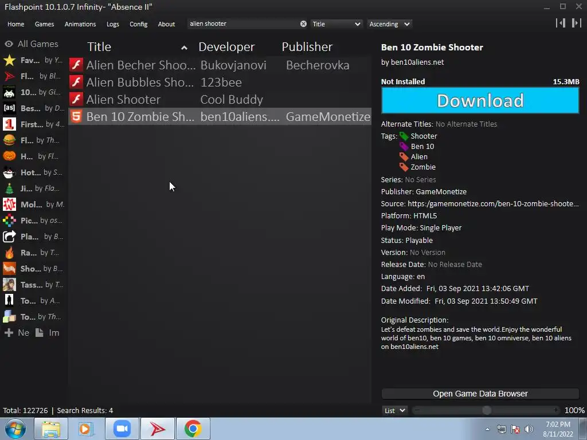Adjust the thumbnail scale slider handle

[x=487, y=410]
